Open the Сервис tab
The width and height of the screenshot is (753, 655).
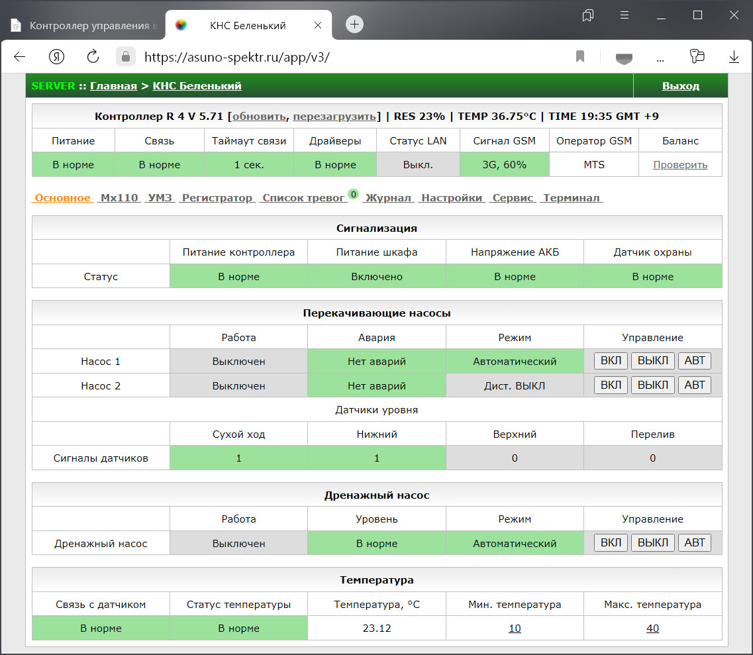pyautogui.click(x=513, y=198)
